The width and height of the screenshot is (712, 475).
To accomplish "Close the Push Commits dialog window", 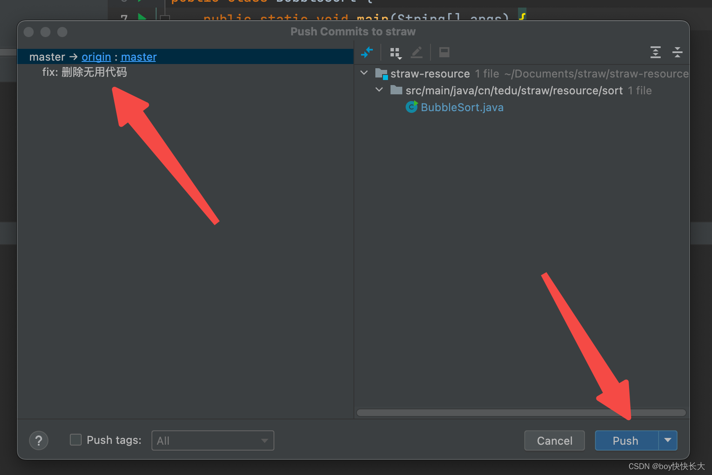I will coord(29,32).
